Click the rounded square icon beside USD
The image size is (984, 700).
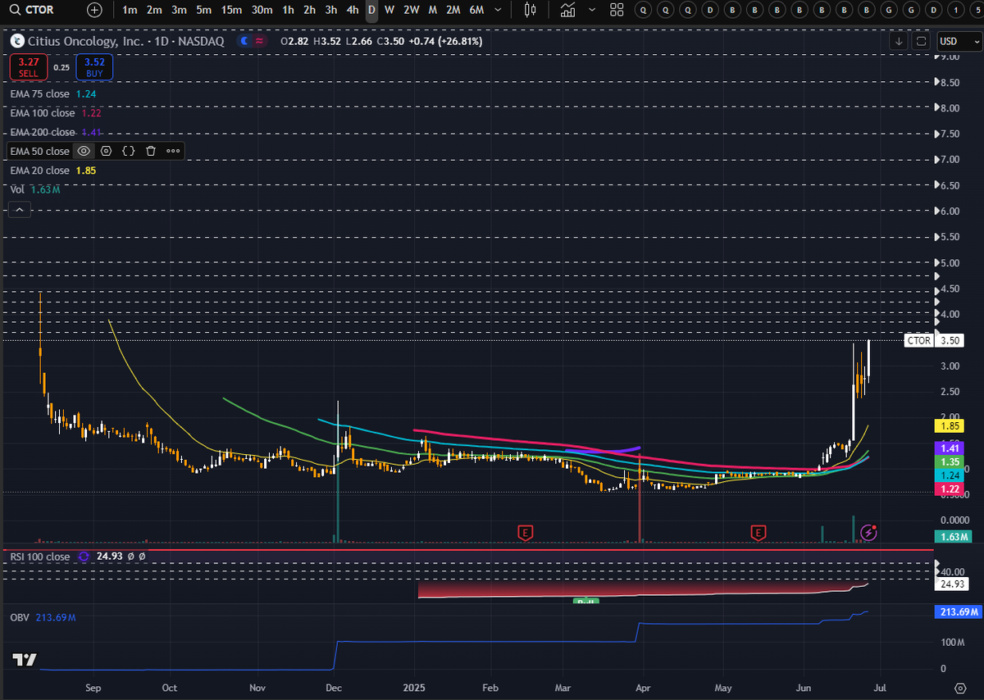tap(921, 41)
